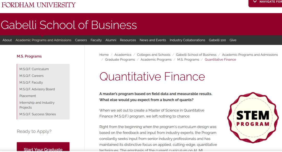Open the About menu item

click(7, 40)
